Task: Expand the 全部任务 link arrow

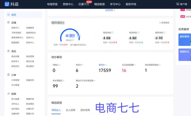Action: click(114, 10)
